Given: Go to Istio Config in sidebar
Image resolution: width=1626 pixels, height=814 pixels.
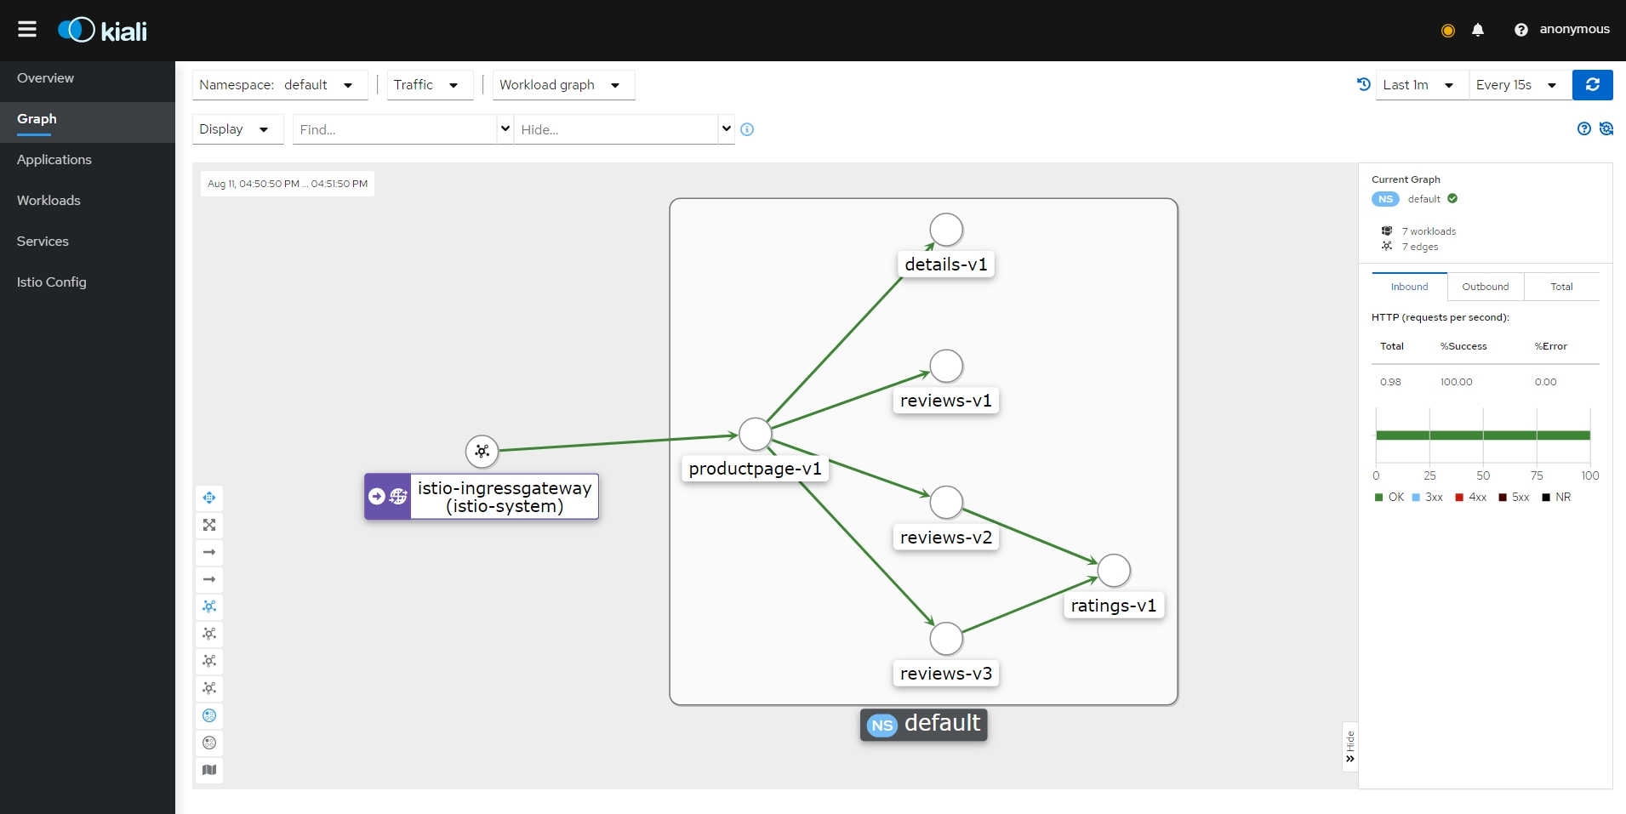Looking at the screenshot, I should point(52,282).
